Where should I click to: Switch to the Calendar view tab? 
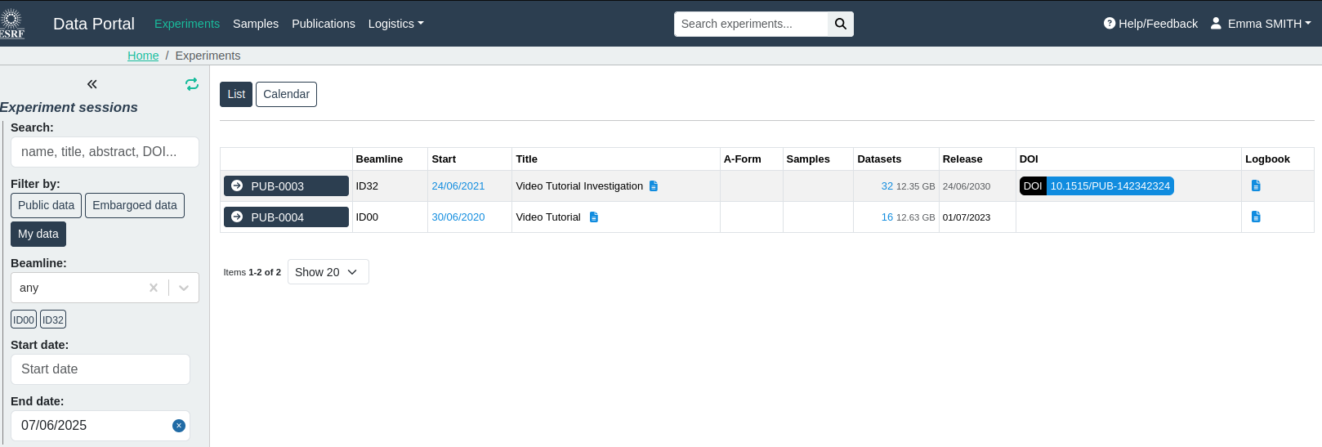point(286,94)
